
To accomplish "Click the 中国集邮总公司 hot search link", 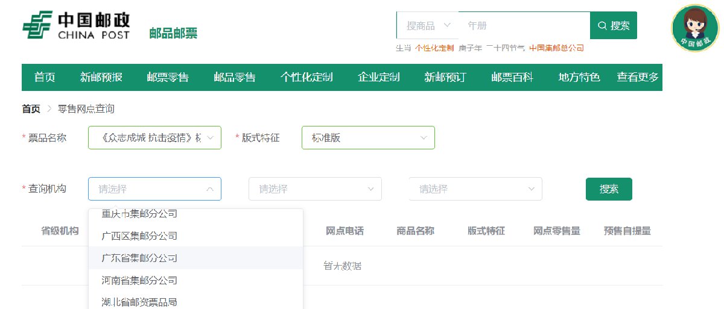I will (556, 48).
